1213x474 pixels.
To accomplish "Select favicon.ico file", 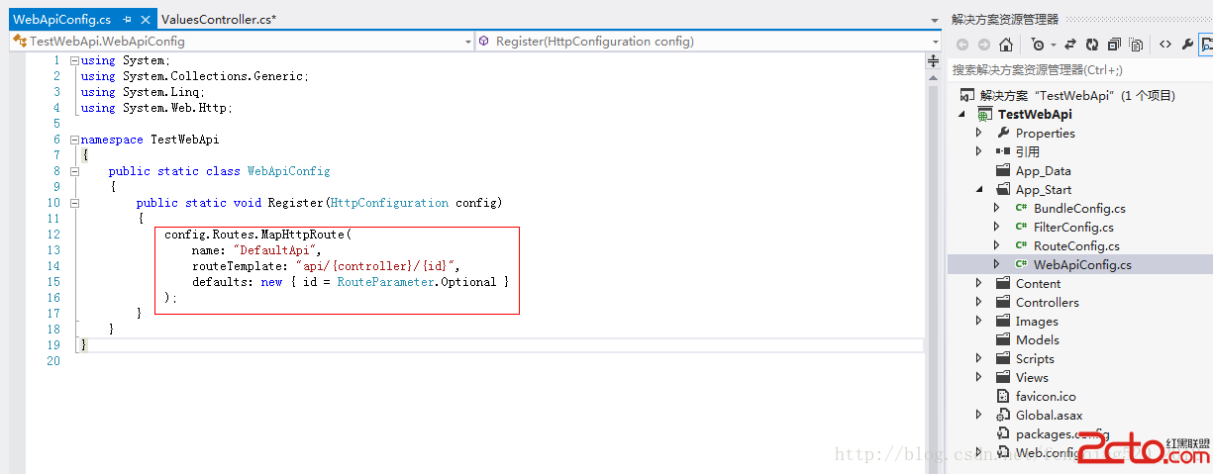I will [1045, 396].
